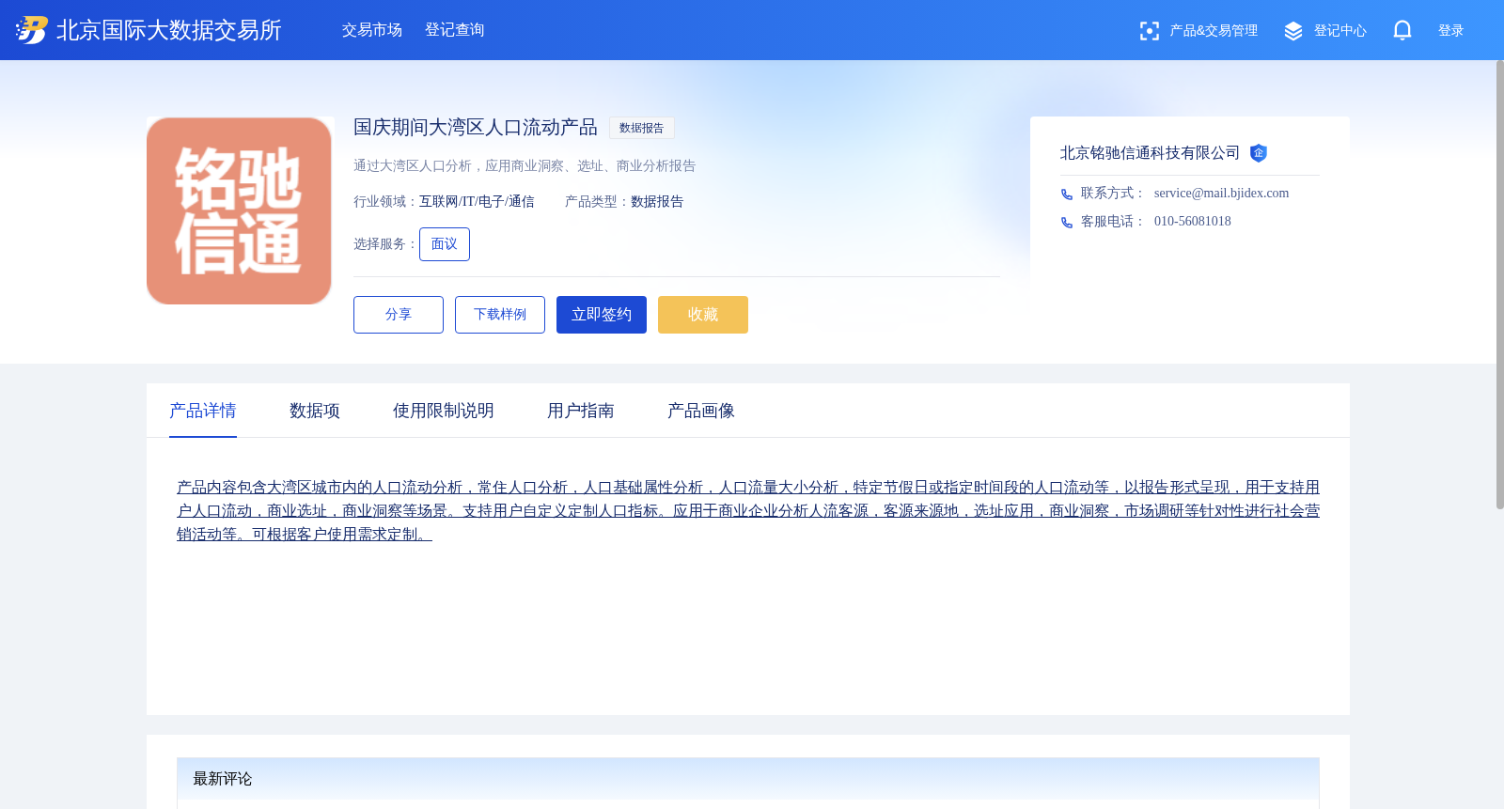Click the 分享 share button
Image resolution: width=1504 pixels, height=809 pixels.
click(399, 315)
